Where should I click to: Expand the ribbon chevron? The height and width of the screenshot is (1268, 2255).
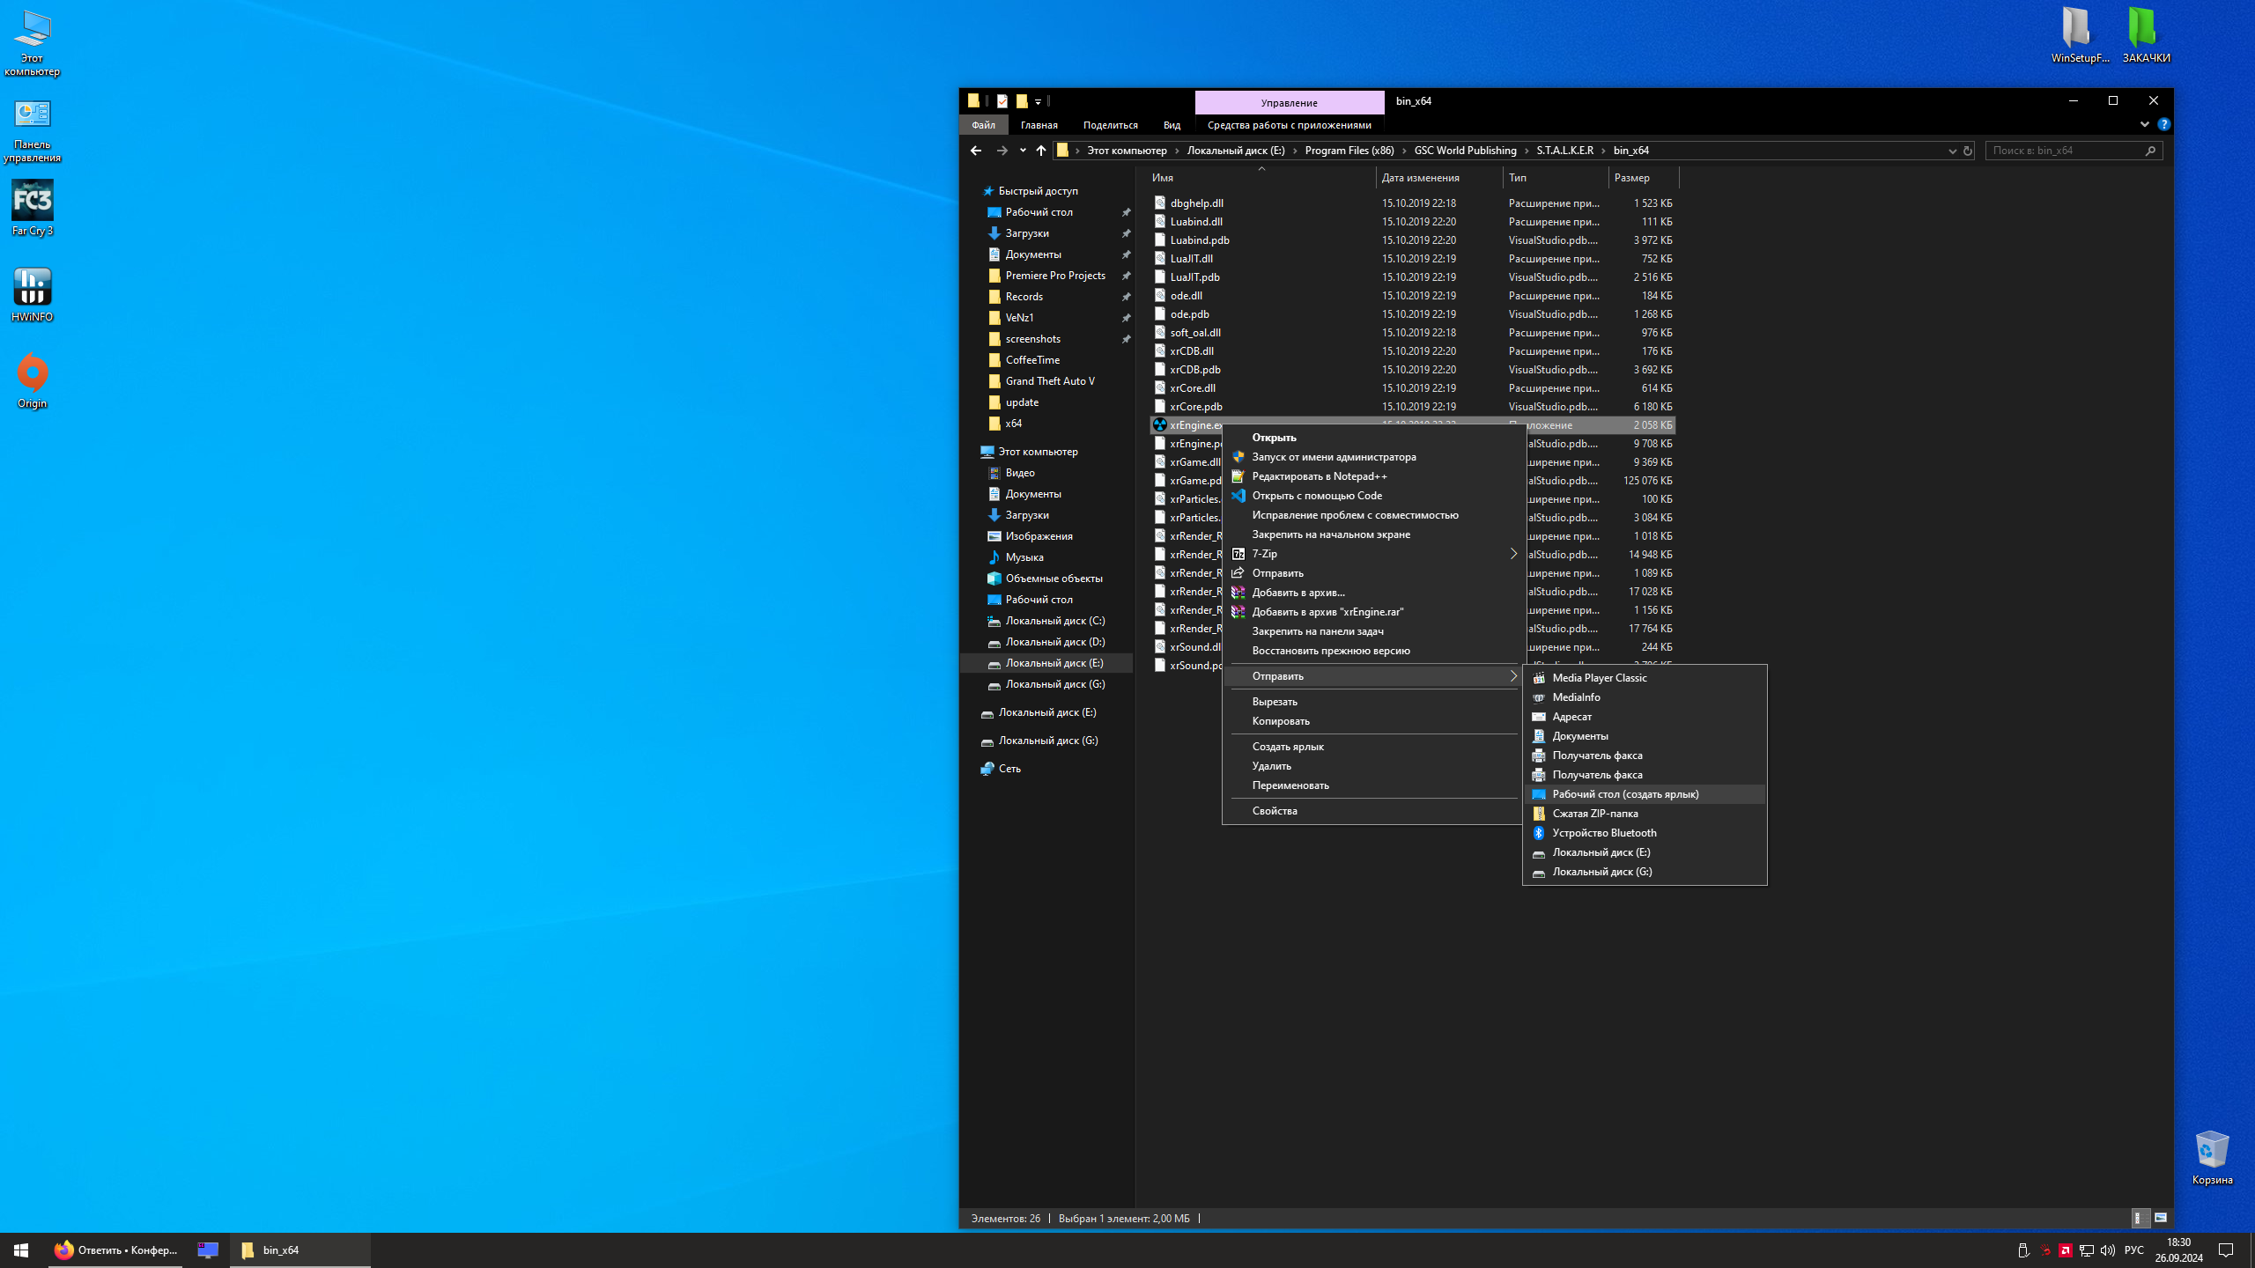[2144, 125]
